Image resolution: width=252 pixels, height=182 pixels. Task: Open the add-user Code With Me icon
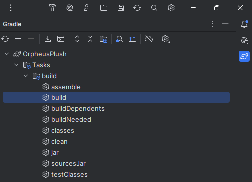[x=87, y=8]
